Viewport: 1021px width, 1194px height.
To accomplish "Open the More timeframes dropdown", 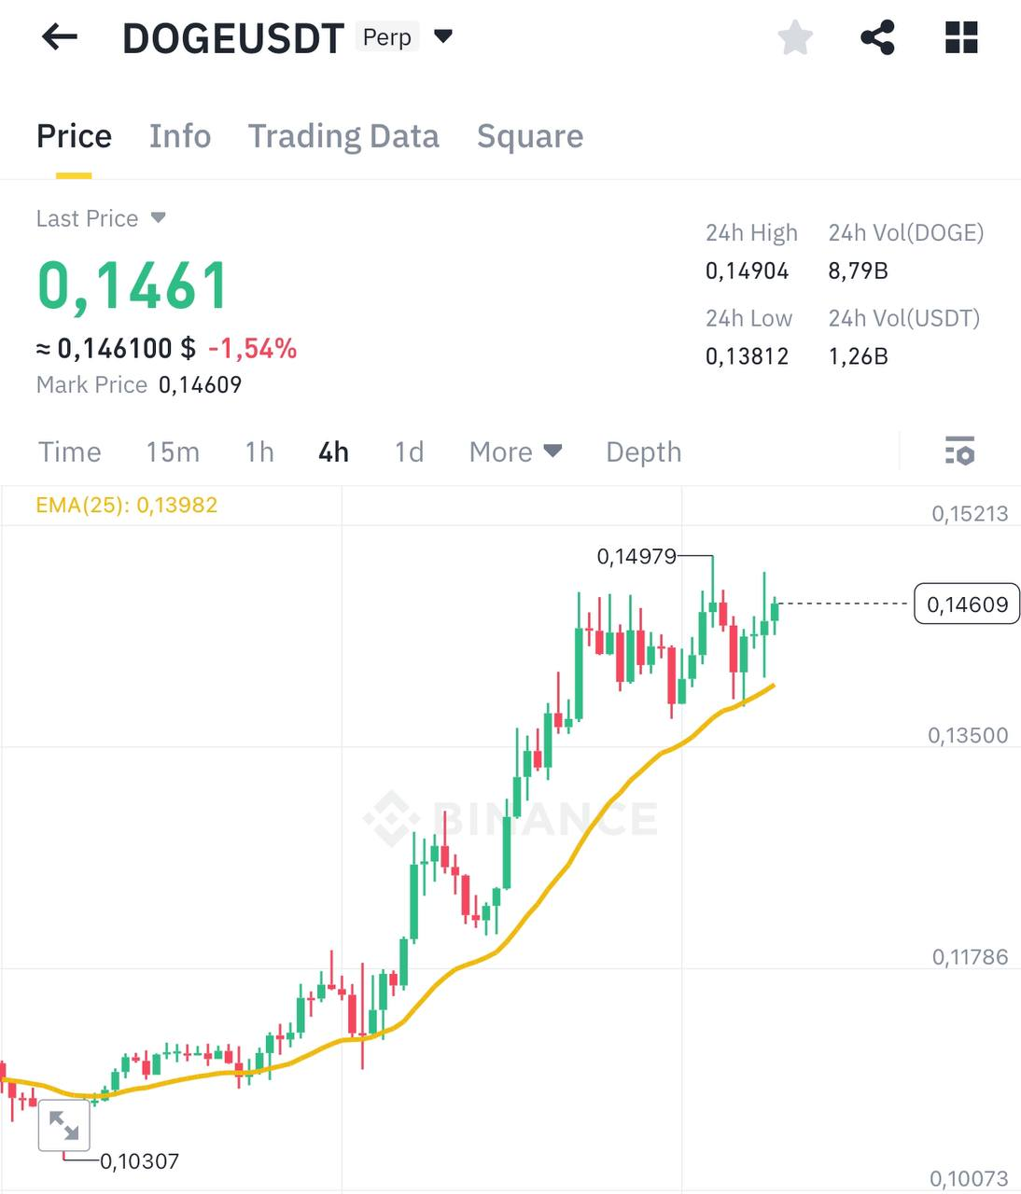I will 514,451.
